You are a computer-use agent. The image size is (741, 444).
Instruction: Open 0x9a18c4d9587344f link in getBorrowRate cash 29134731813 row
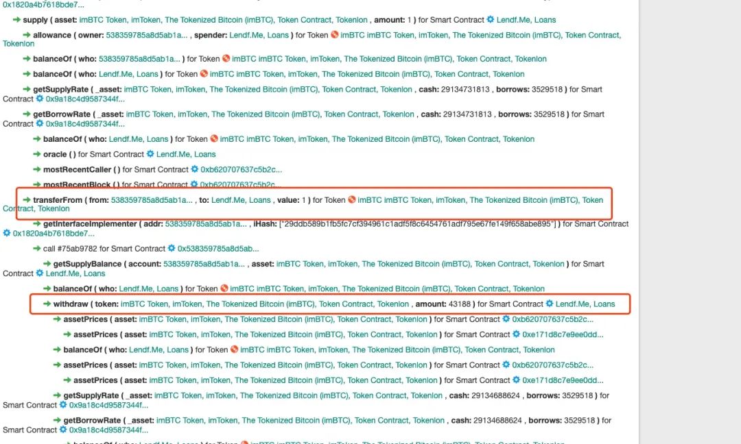pyautogui.click(x=85, y=124)
